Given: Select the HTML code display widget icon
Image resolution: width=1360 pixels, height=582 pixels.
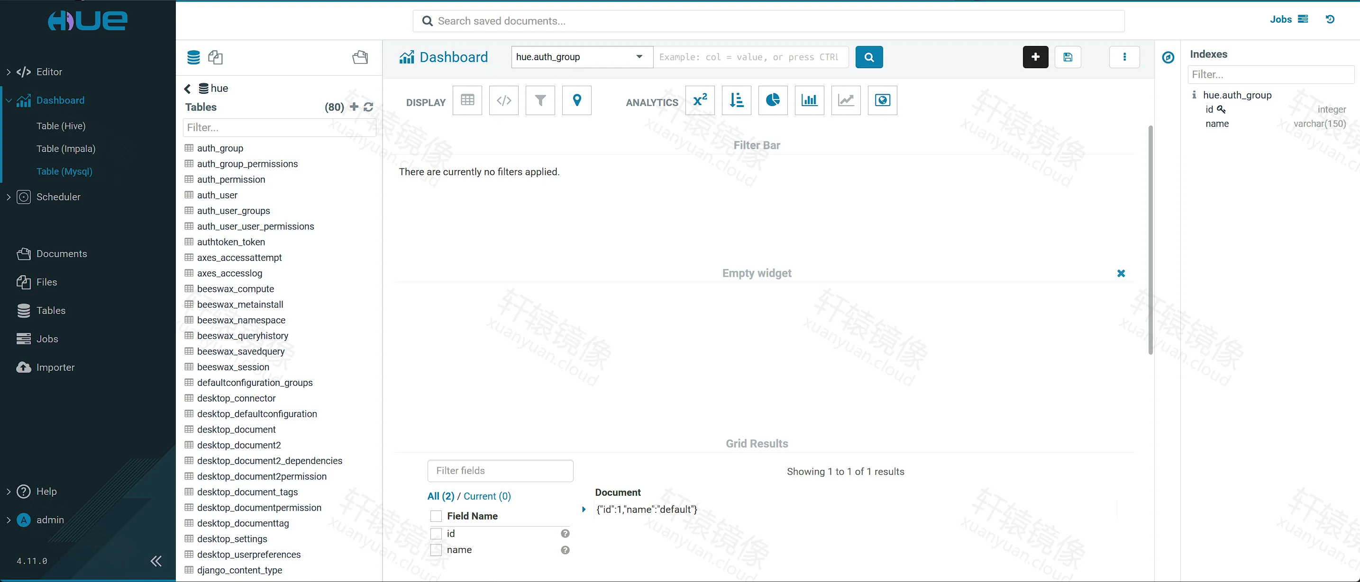Looking at the screenshot, I should pyautogui.click(x=504, y=100).
